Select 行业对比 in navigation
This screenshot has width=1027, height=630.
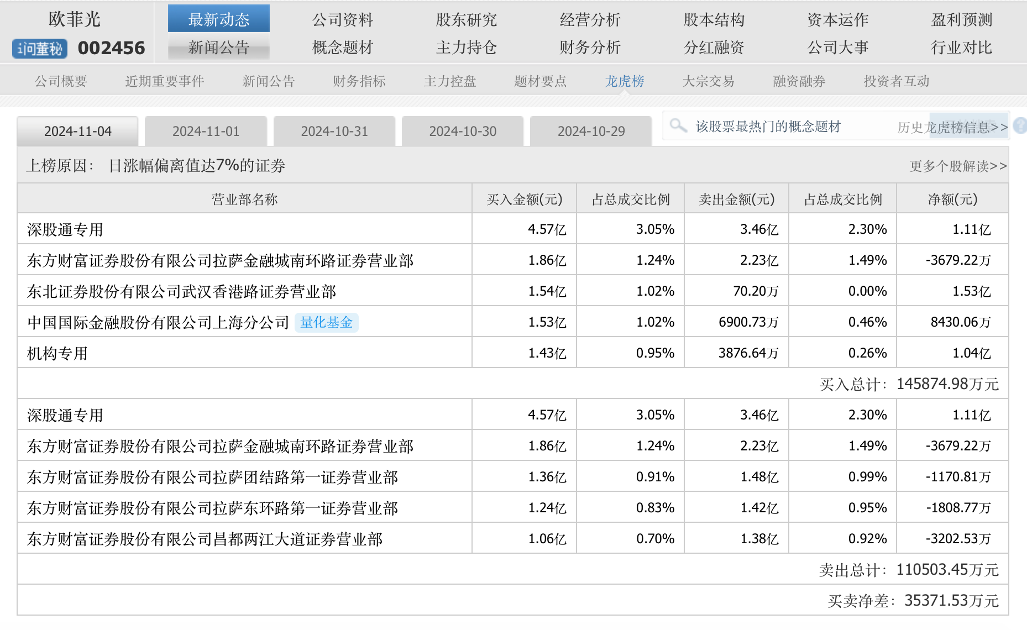pyautogui.click(x=962, y=48)
